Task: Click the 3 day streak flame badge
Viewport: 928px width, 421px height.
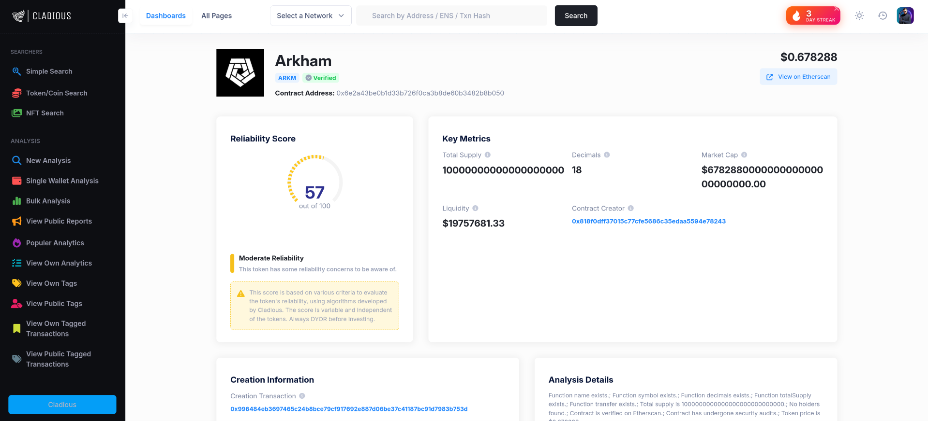Action: point(813,16)
